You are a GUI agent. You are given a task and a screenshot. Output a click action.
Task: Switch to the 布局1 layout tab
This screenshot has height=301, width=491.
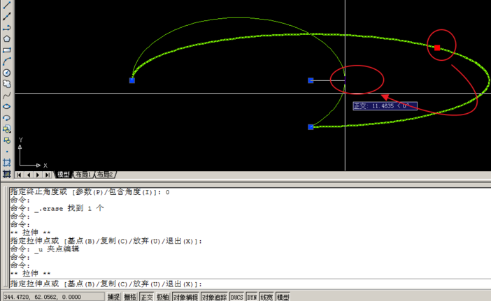pos(83,175)
